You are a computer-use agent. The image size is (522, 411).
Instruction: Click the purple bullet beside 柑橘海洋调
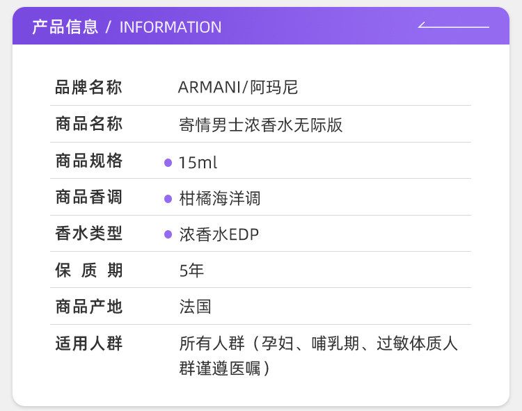[x=168, y=199]
